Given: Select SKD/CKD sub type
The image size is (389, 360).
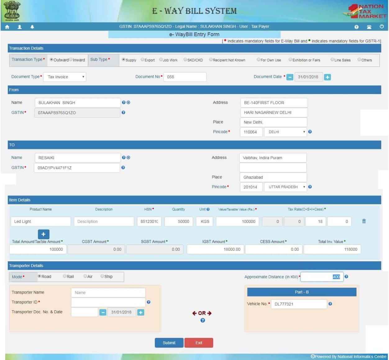Looking at the screenshot, I should coord(185,60).
